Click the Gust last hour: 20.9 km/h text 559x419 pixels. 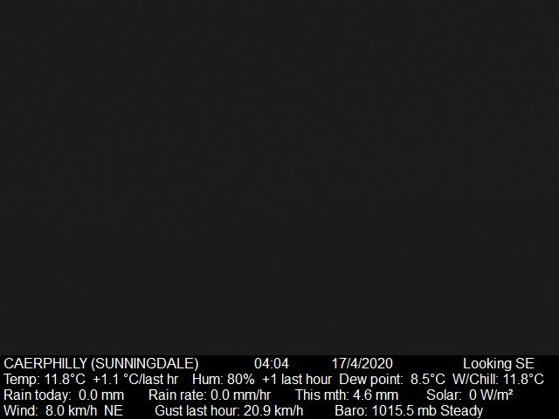229,411
